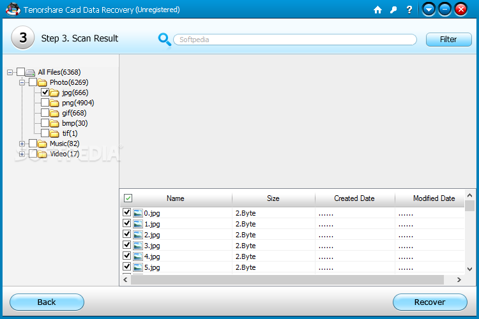Screen dimensions: 479x319
Task: Check the gif(668) checkbox
Action: (x=45, y=113)
